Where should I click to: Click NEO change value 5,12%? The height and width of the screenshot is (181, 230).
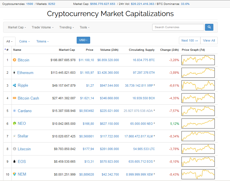tap(175, 124)
